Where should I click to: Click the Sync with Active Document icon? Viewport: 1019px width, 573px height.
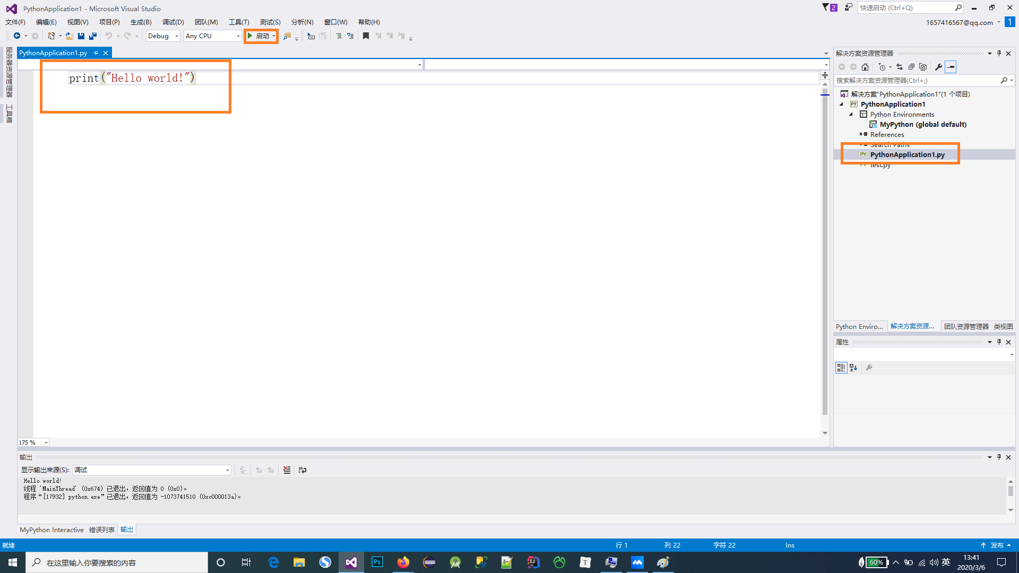900,67
